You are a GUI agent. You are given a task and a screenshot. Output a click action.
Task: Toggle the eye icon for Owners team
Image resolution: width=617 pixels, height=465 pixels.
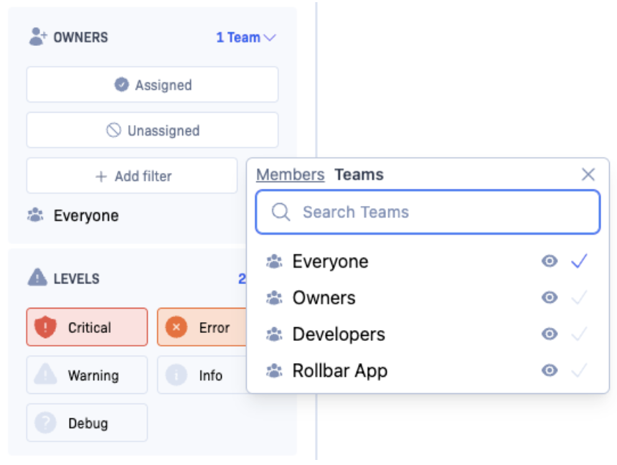pos(550,298)
